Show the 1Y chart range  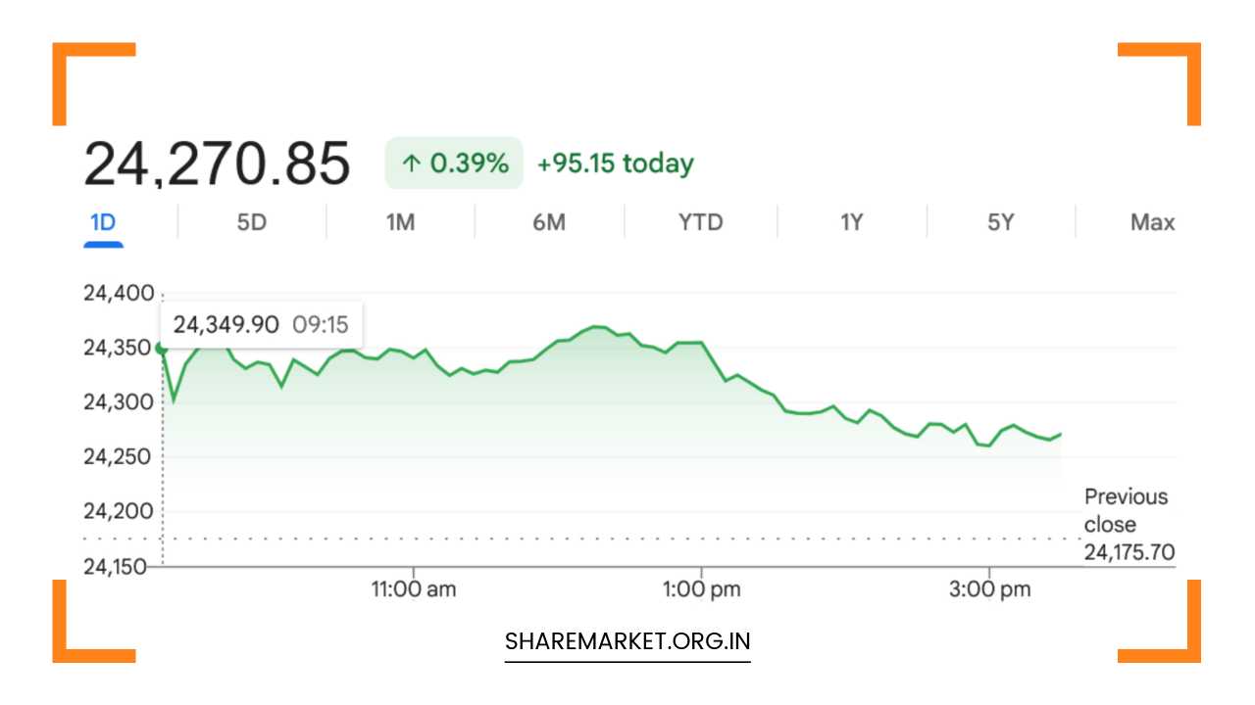coord(852,223)
